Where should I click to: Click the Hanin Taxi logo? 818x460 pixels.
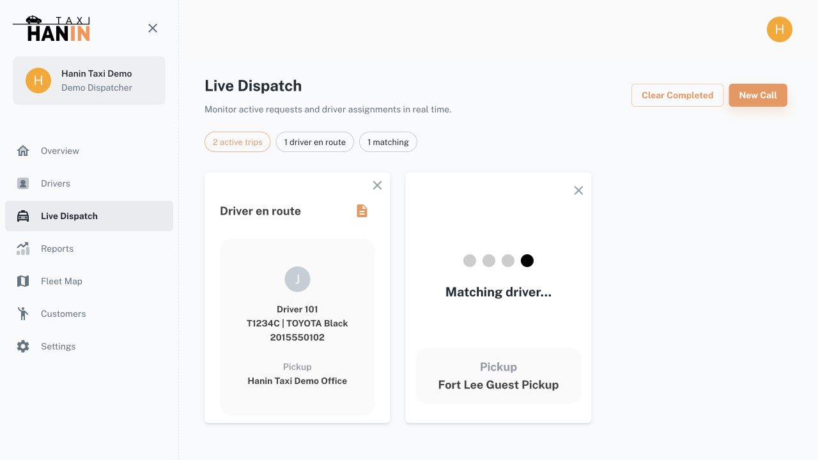tap(52, 28)
